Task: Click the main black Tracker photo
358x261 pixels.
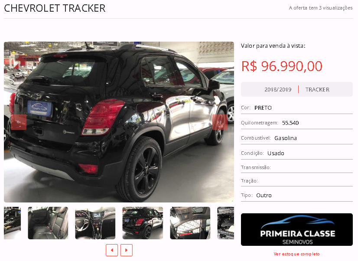Action: pos(119,122)
